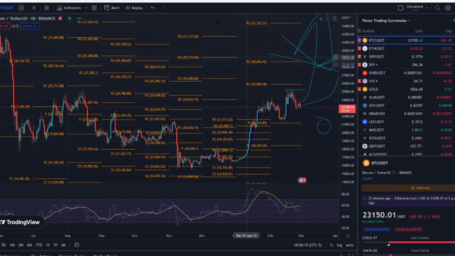Sort watchlist by Last column
455x256 pixels.
tap(419, 31)
